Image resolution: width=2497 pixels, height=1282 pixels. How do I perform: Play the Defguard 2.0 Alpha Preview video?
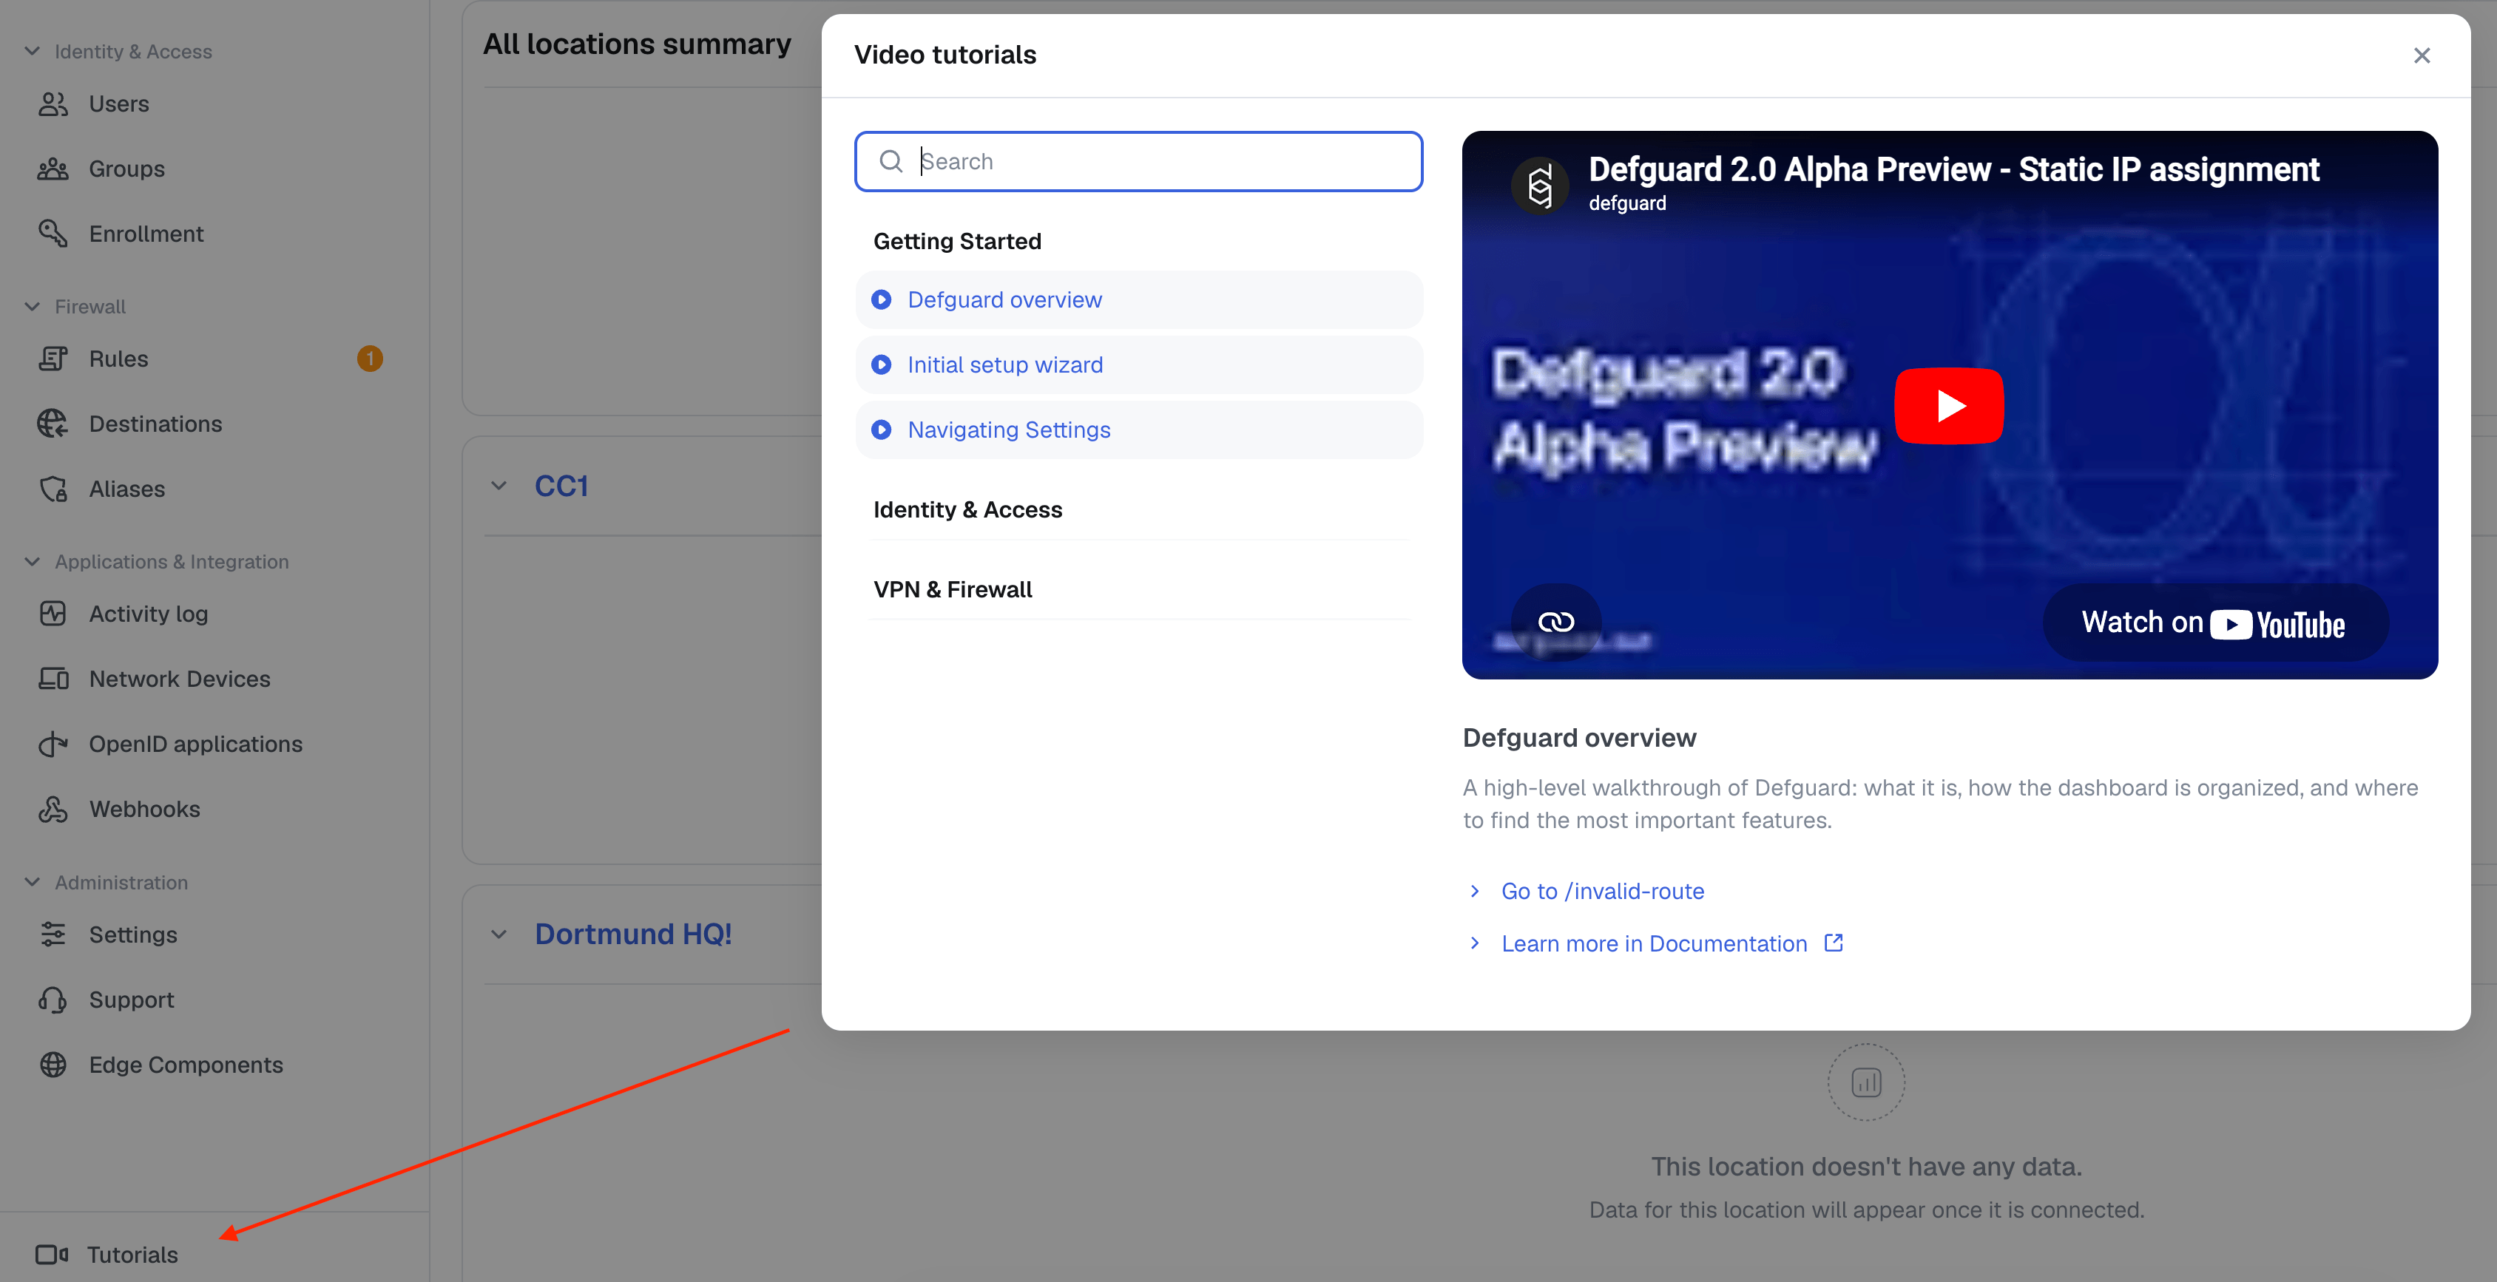(x=1947, y=405)
